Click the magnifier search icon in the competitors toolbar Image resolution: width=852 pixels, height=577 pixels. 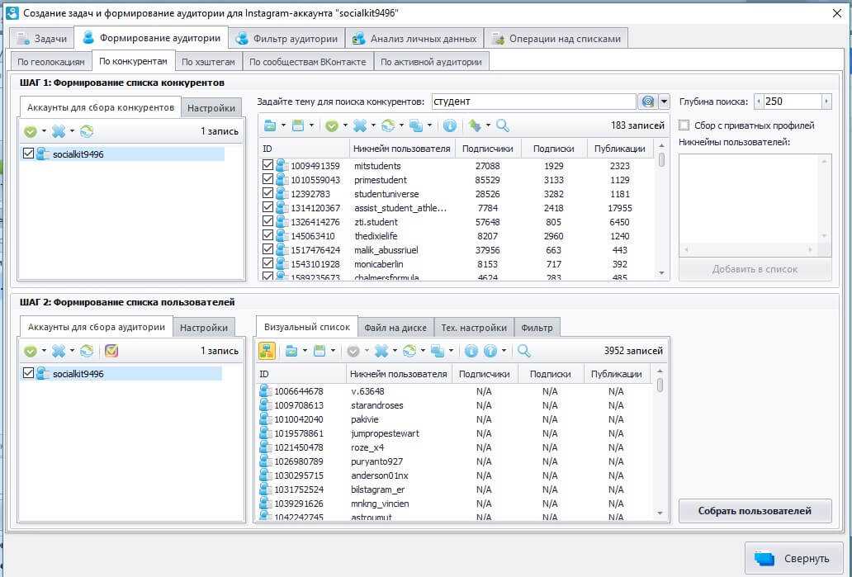tap(503, 125)
